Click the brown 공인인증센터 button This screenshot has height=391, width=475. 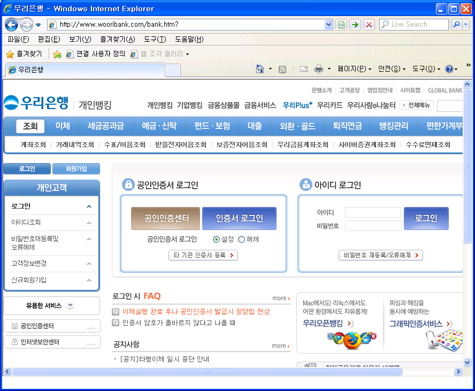(x=165, y=218)
